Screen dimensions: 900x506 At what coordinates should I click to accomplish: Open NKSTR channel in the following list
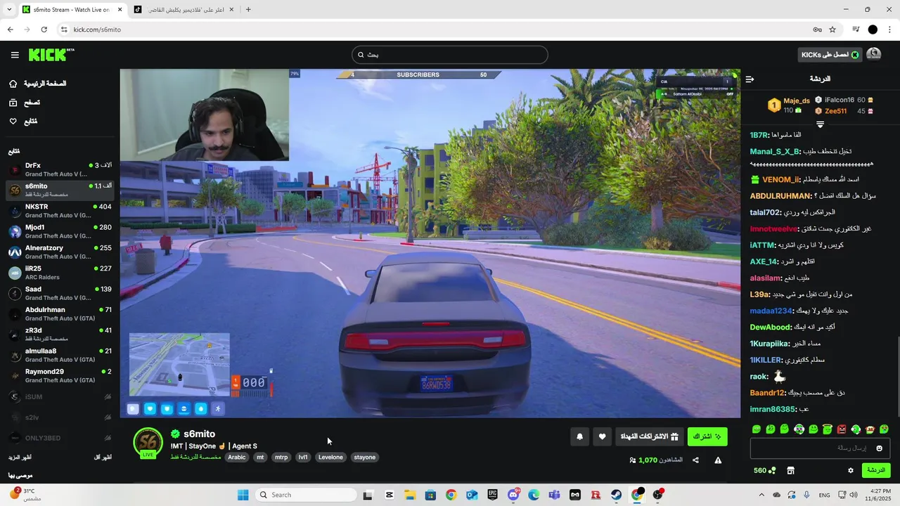pos(60,211)
